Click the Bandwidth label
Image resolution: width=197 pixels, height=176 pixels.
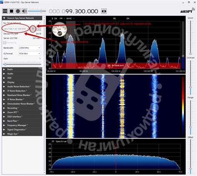pyautogui.click(x=8, y=48)
